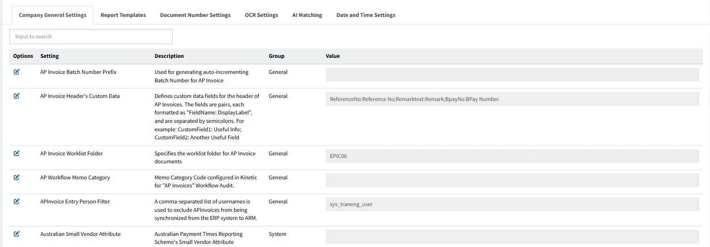710x247 pixels.
Task: Select the Company General Settings tab
Action: click(x=53, y=15)
